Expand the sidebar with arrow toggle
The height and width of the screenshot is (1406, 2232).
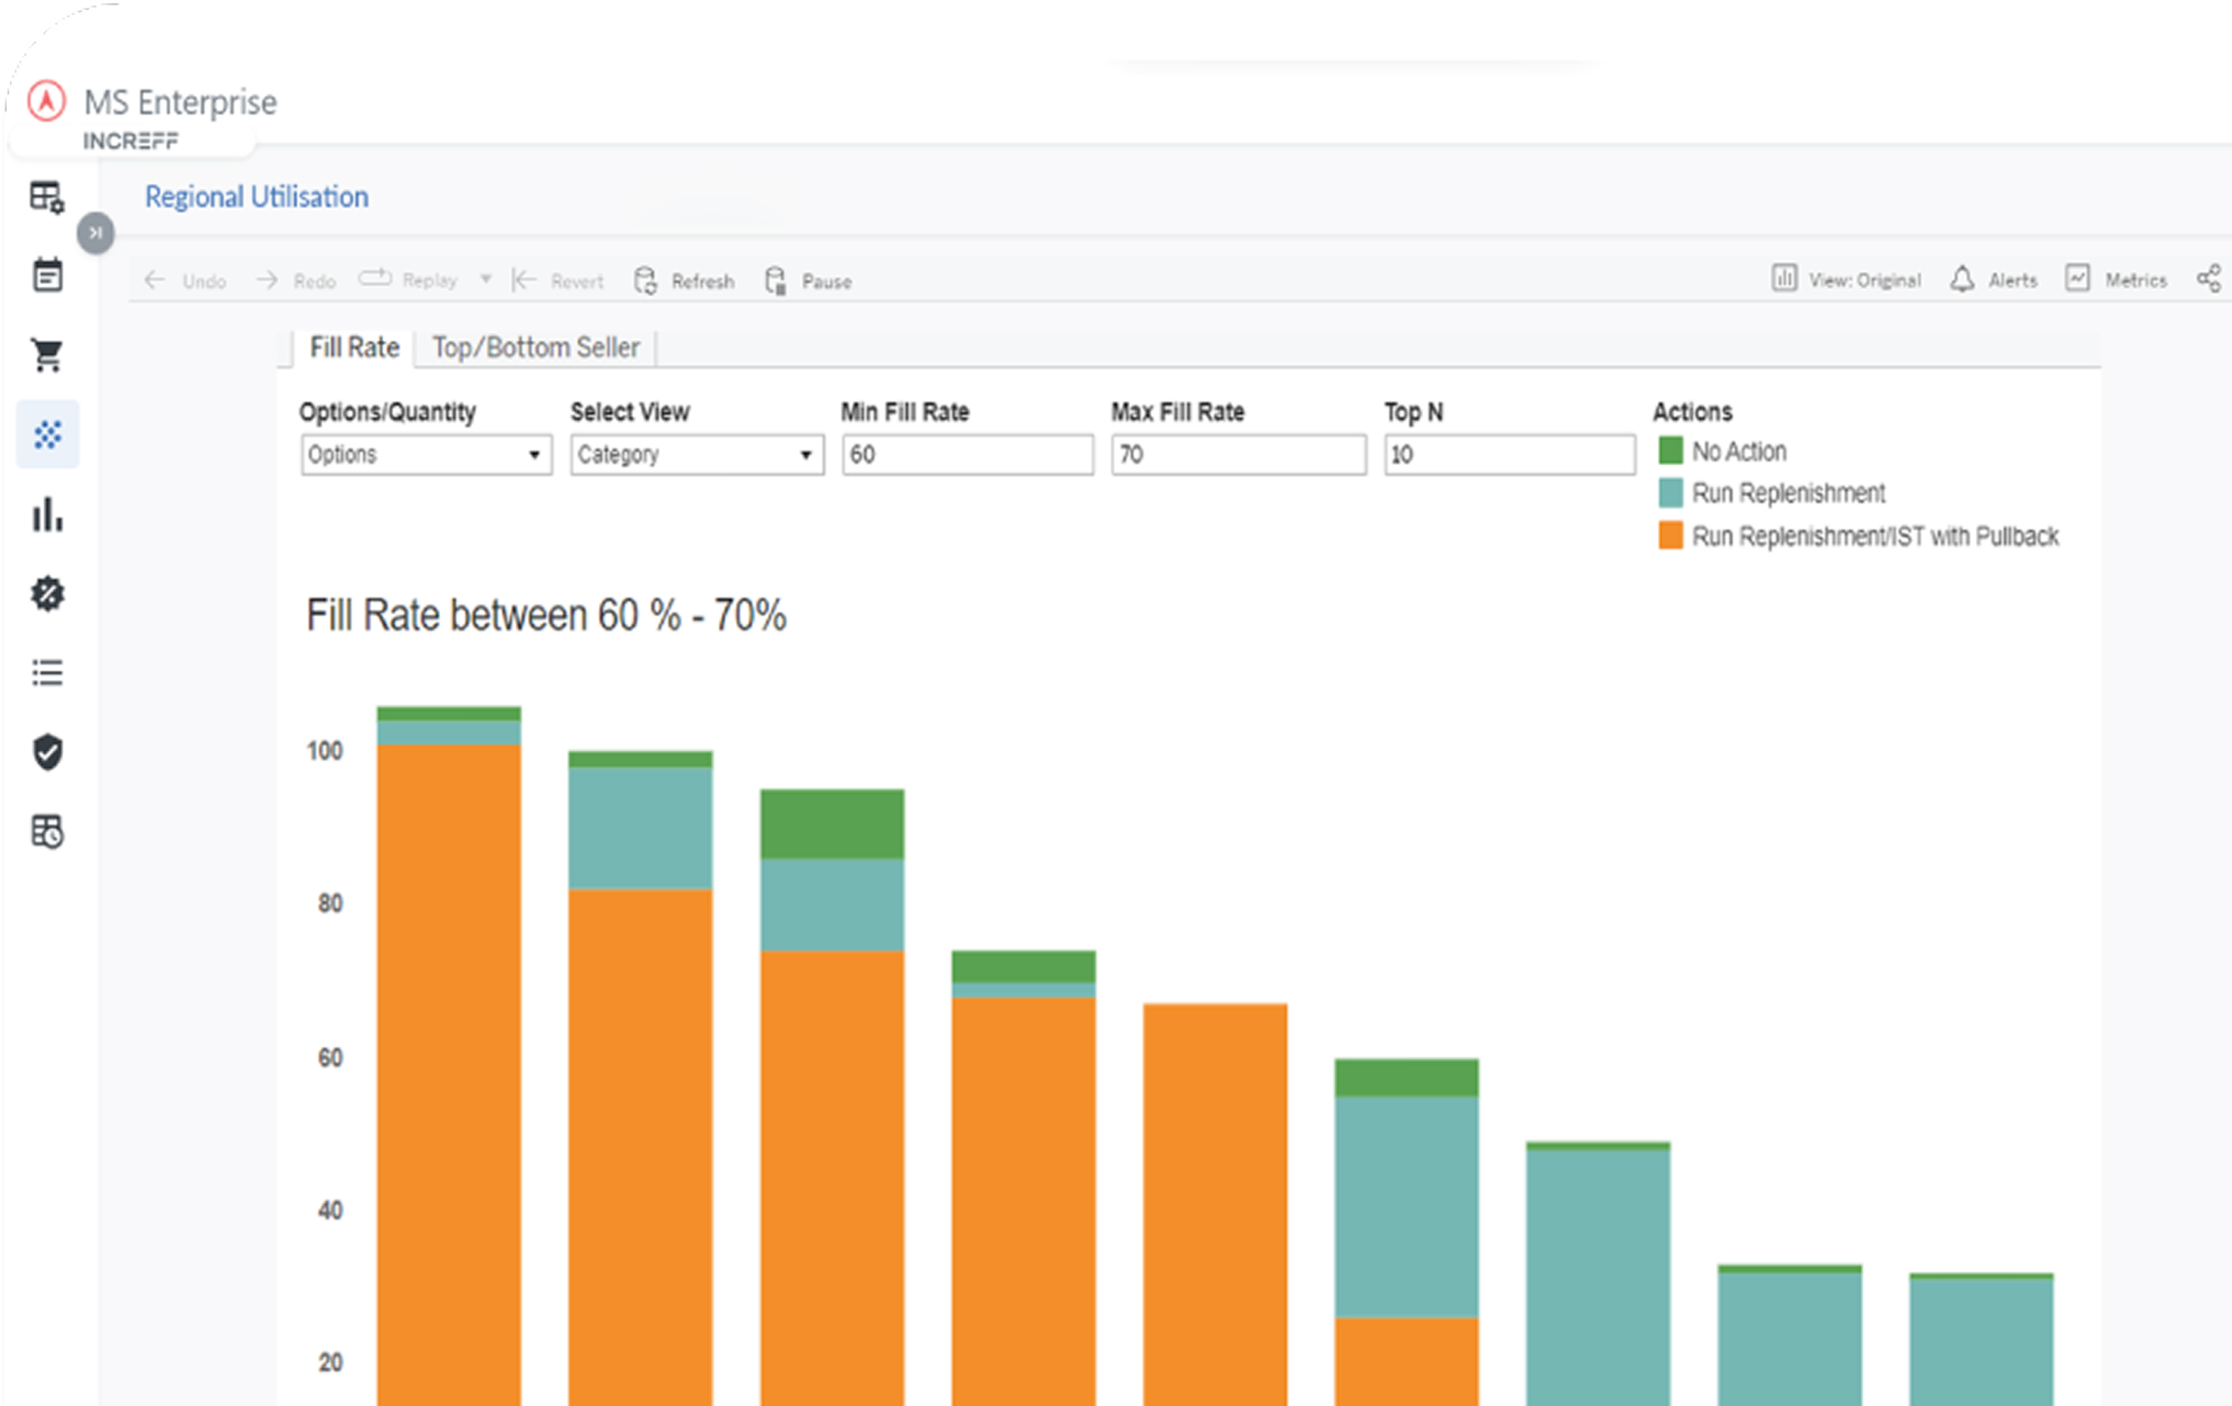pyautogui.click(x=95, y=232)
